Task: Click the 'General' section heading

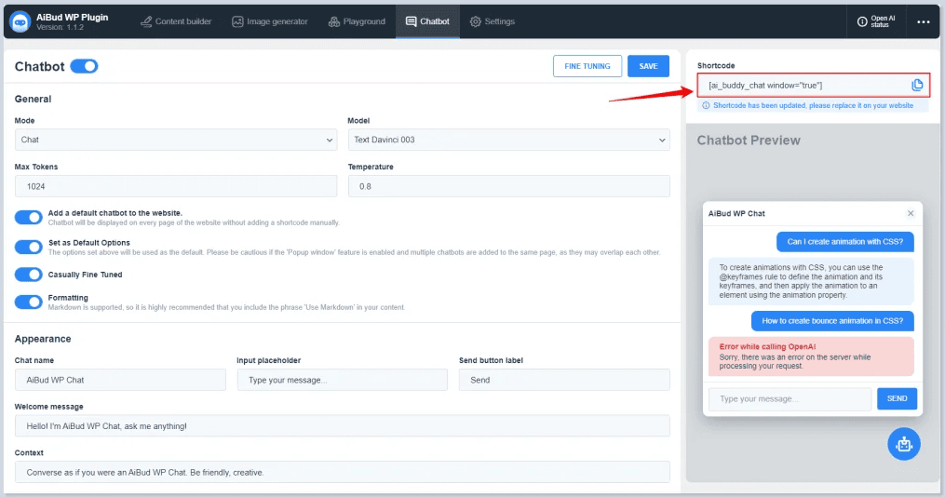Action: click(x=33, y=99)
